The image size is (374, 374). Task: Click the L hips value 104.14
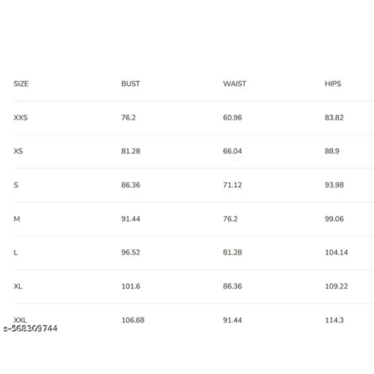click(x=337, y=252)
